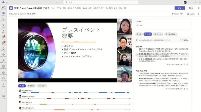Image resolution: width=201 pixels, height=112 pixels.
Task: Open the attendance content file
Action: 148,25
